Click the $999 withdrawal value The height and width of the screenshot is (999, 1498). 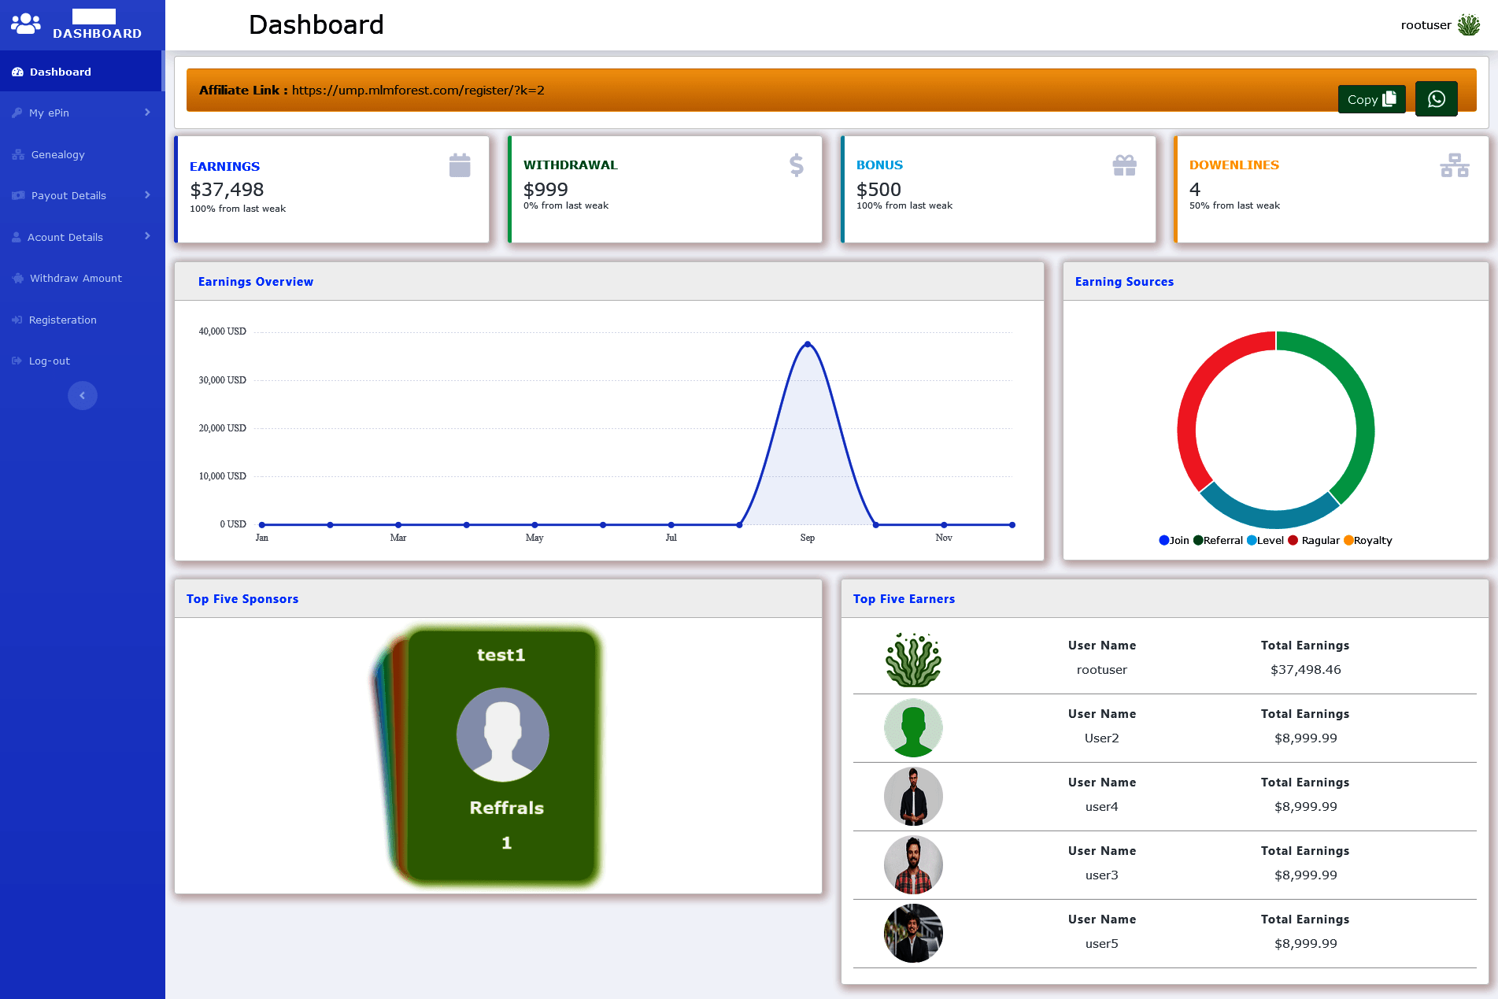(546, 190)
